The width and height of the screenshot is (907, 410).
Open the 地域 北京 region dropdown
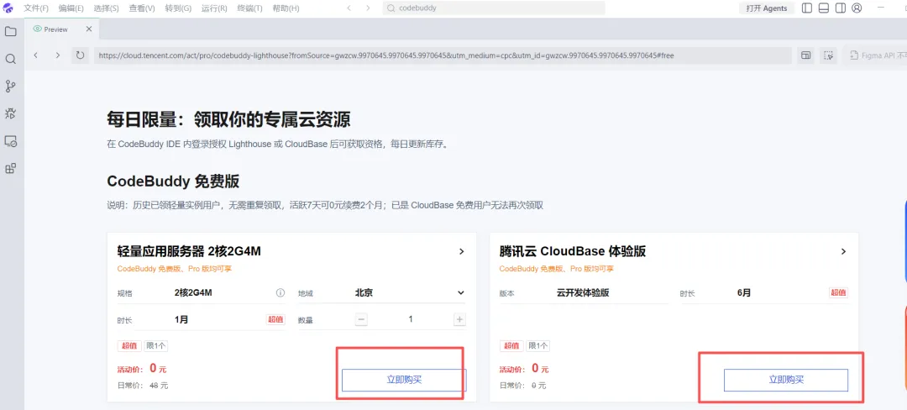(410, 292)
